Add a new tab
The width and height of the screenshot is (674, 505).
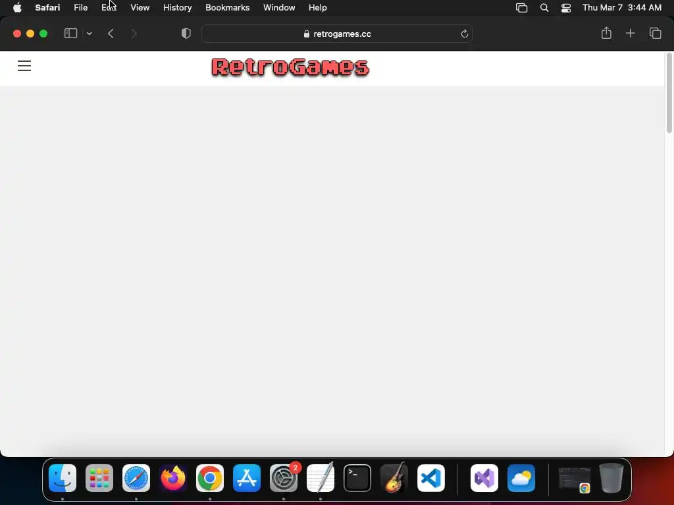point(630,33)
